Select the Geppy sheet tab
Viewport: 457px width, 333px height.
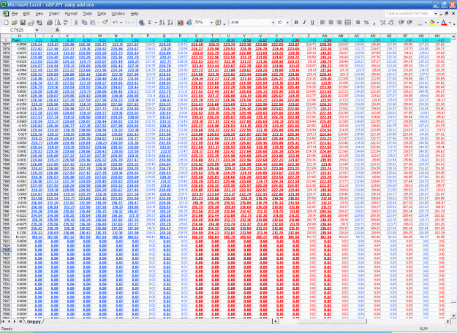(34, 321)
